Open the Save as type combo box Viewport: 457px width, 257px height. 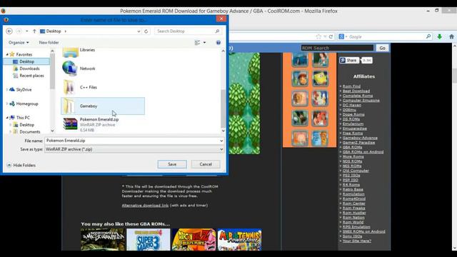(134, 149)
